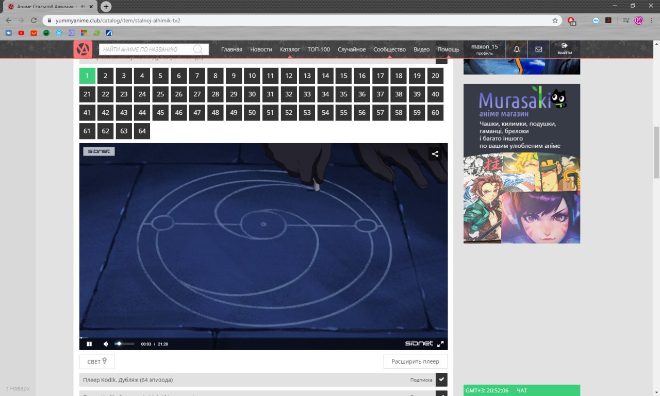Open the maxon_15 profile link
The width and height of the screenshot is (660, 396).
point(485,49)
